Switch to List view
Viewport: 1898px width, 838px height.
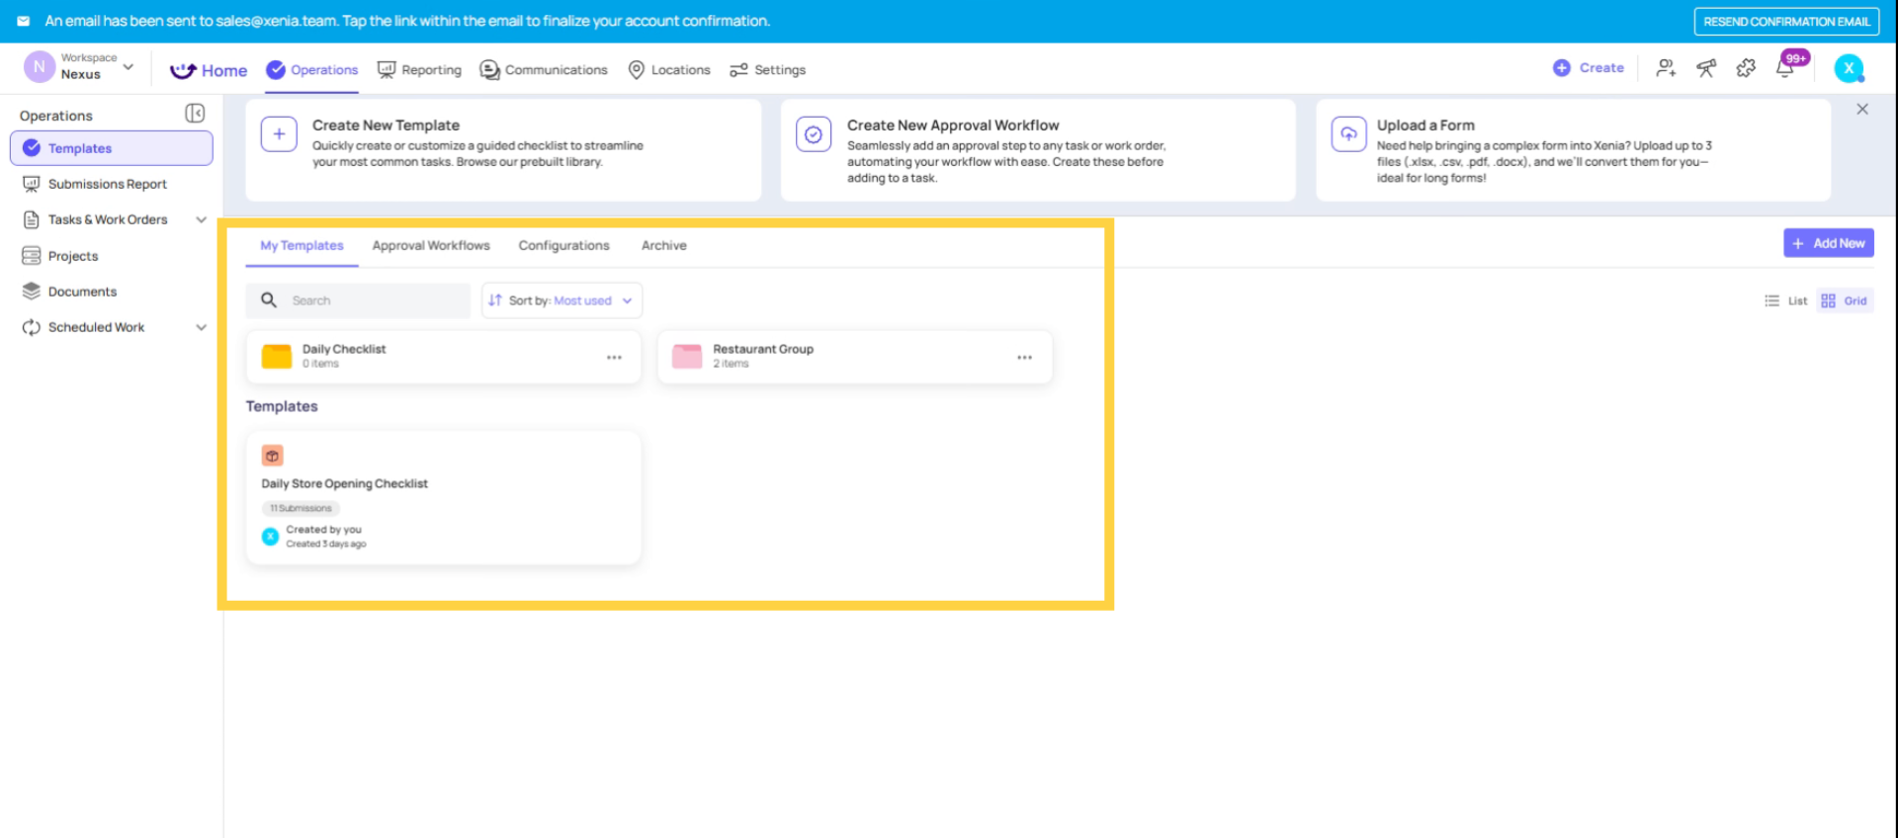coord(1786,300)
